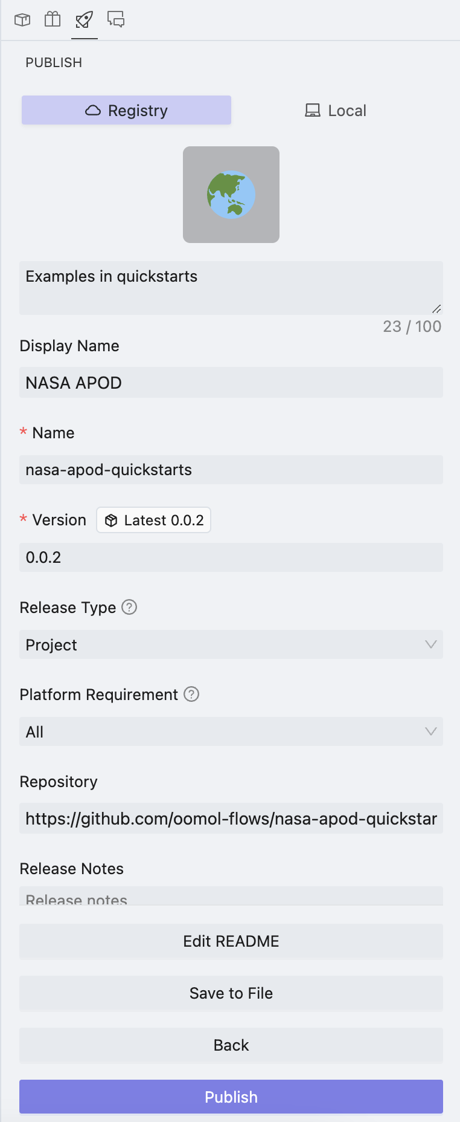This screenshot has width=460, height=1122.
Task: Click the purple Publish button
Action: coord(231,1097)
